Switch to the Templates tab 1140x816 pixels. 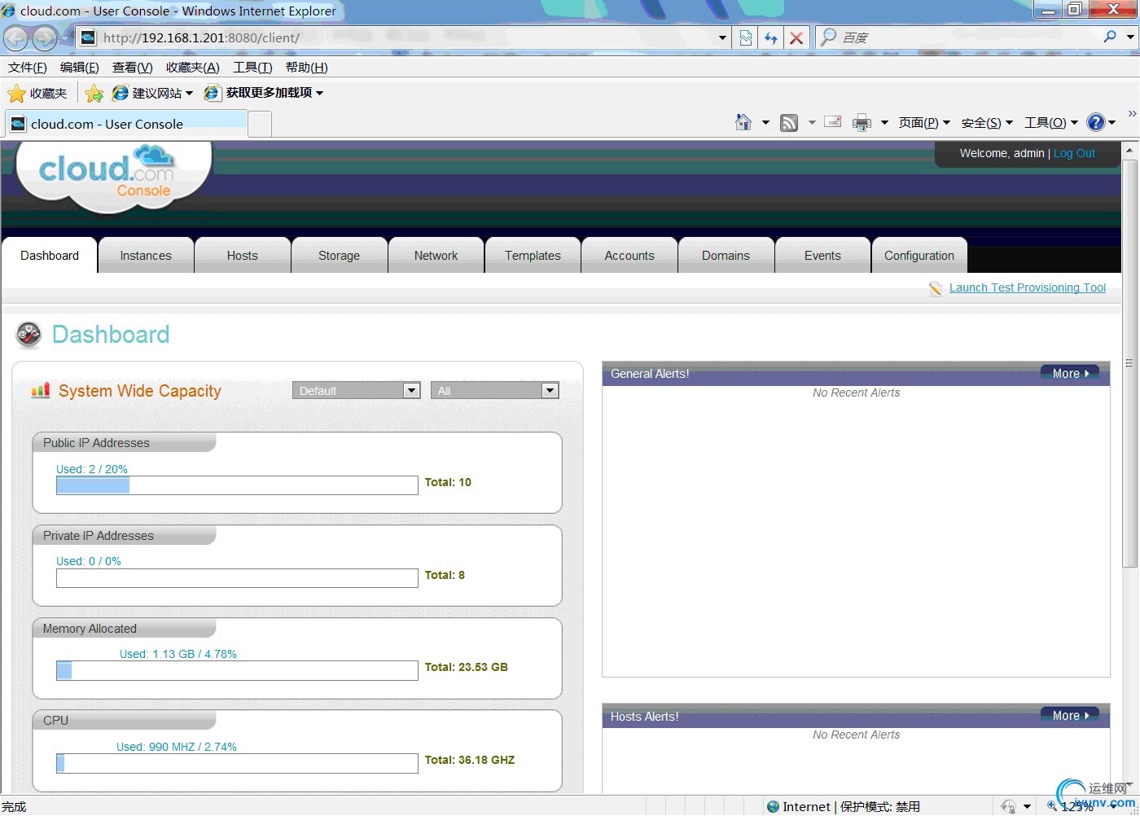tap(533, 256)
